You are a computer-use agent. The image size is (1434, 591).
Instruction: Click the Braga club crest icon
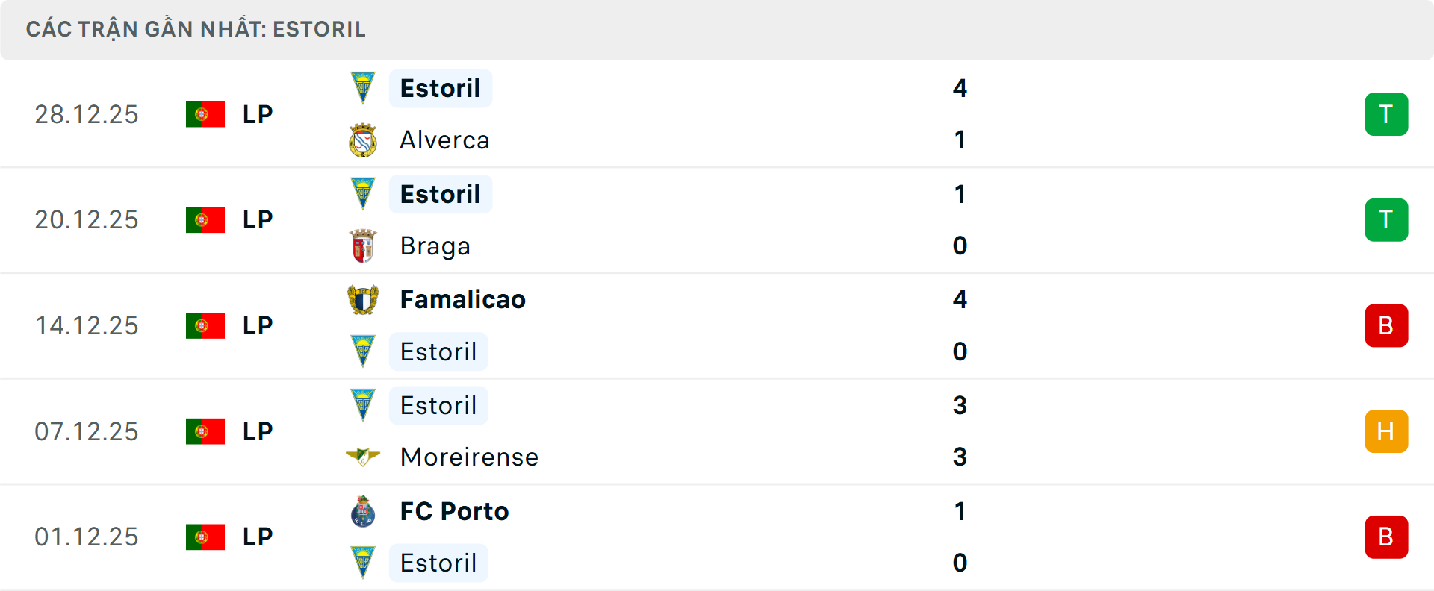(363, 246)
